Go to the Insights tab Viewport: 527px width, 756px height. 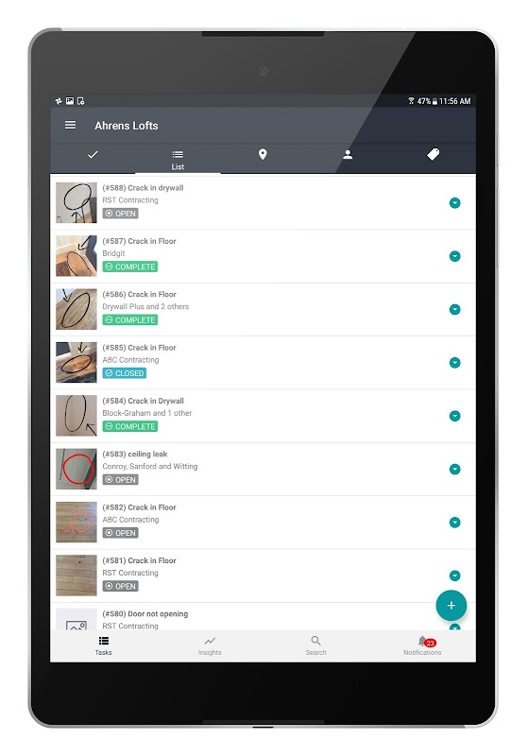point(210,645)
